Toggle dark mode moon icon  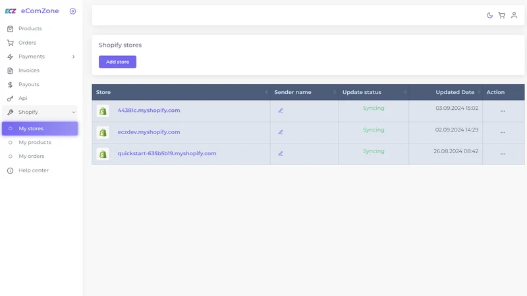[489, 15]
